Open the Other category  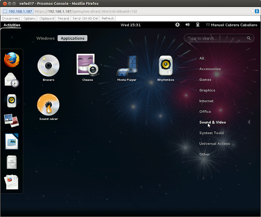[x=204, y=154]
